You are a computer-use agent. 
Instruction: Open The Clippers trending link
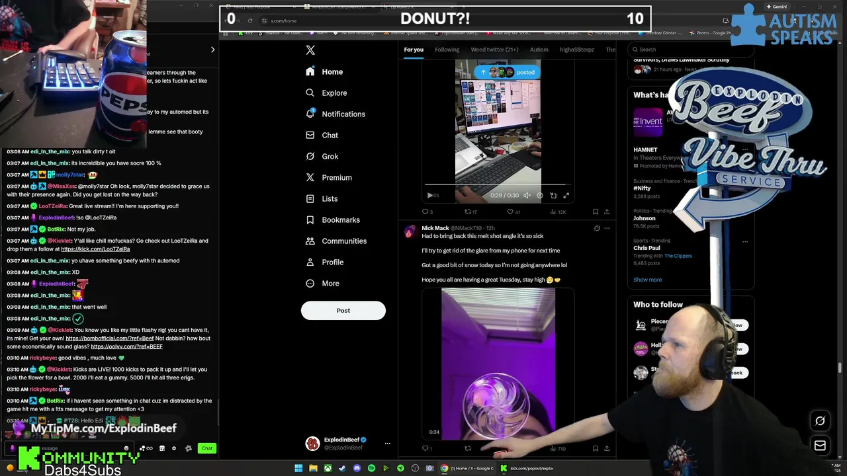pyautogui.click(x=678, y=256)
